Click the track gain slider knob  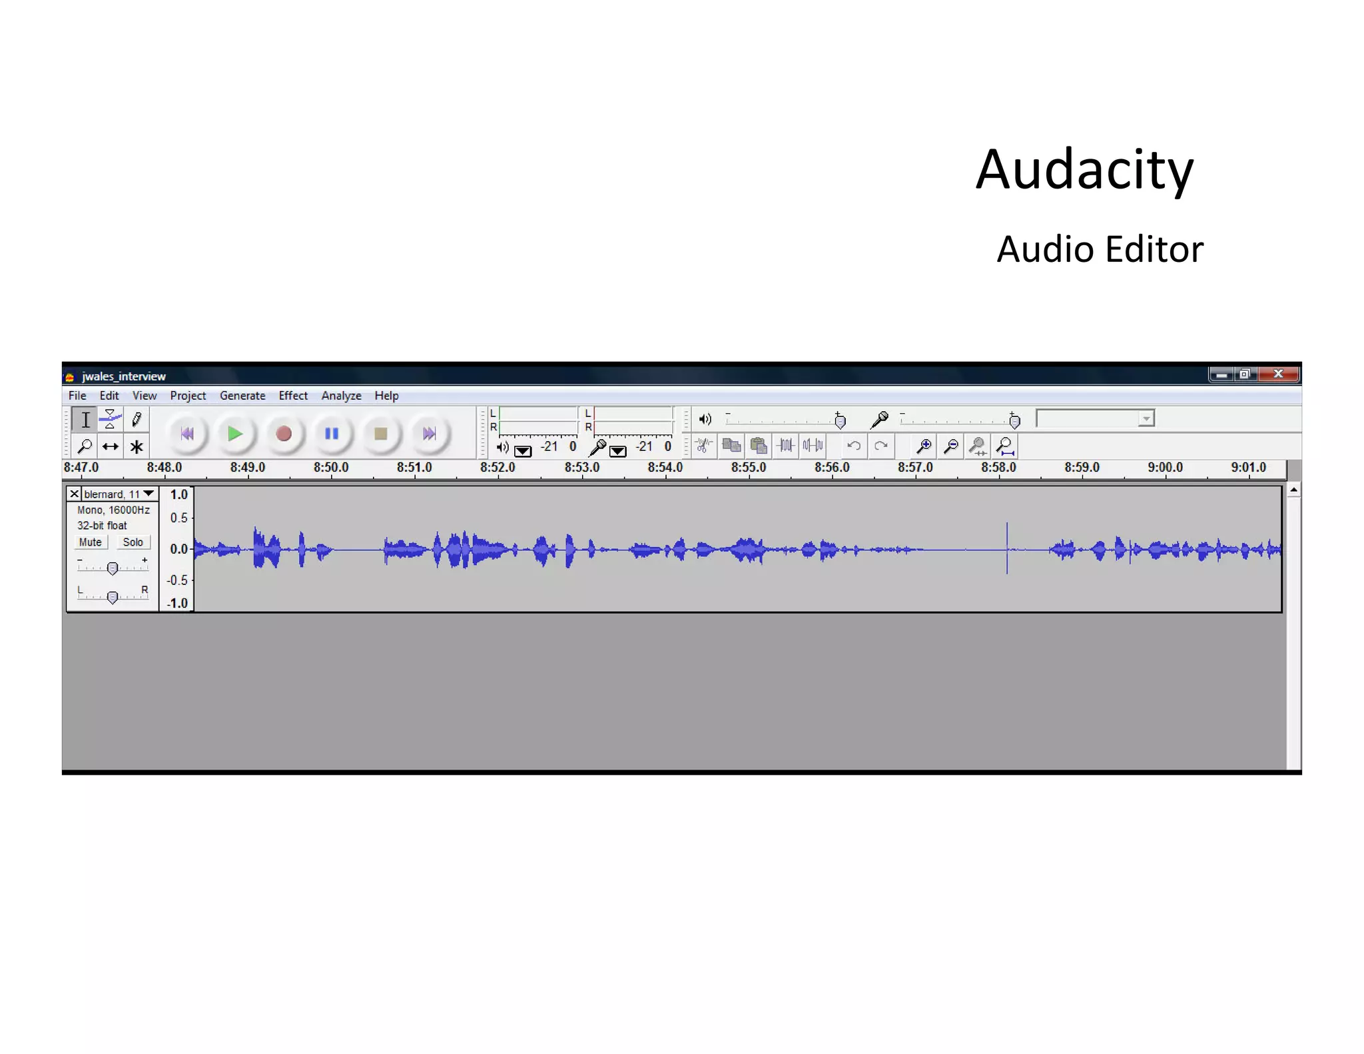pyautogui.click(x=113, y=568)
